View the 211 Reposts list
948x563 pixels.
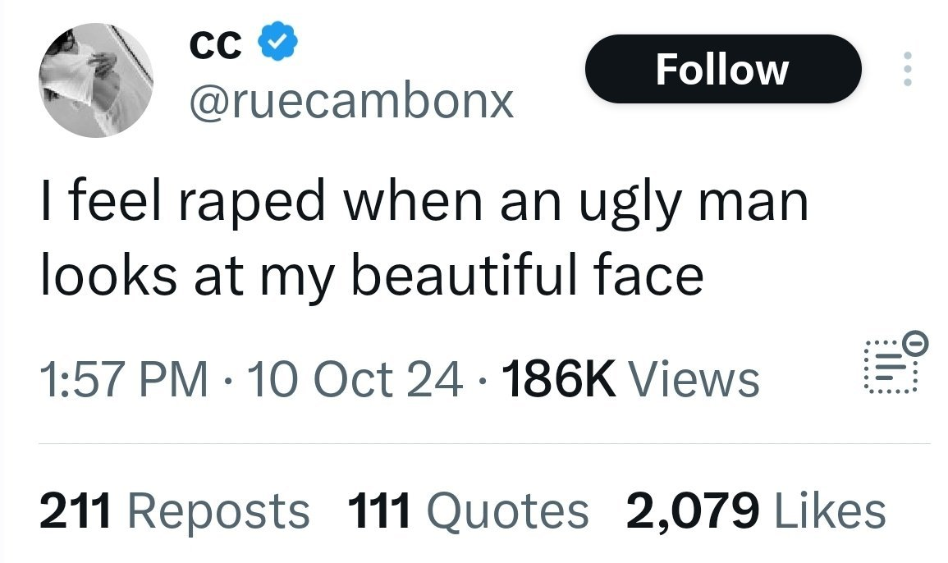(175, 510)
